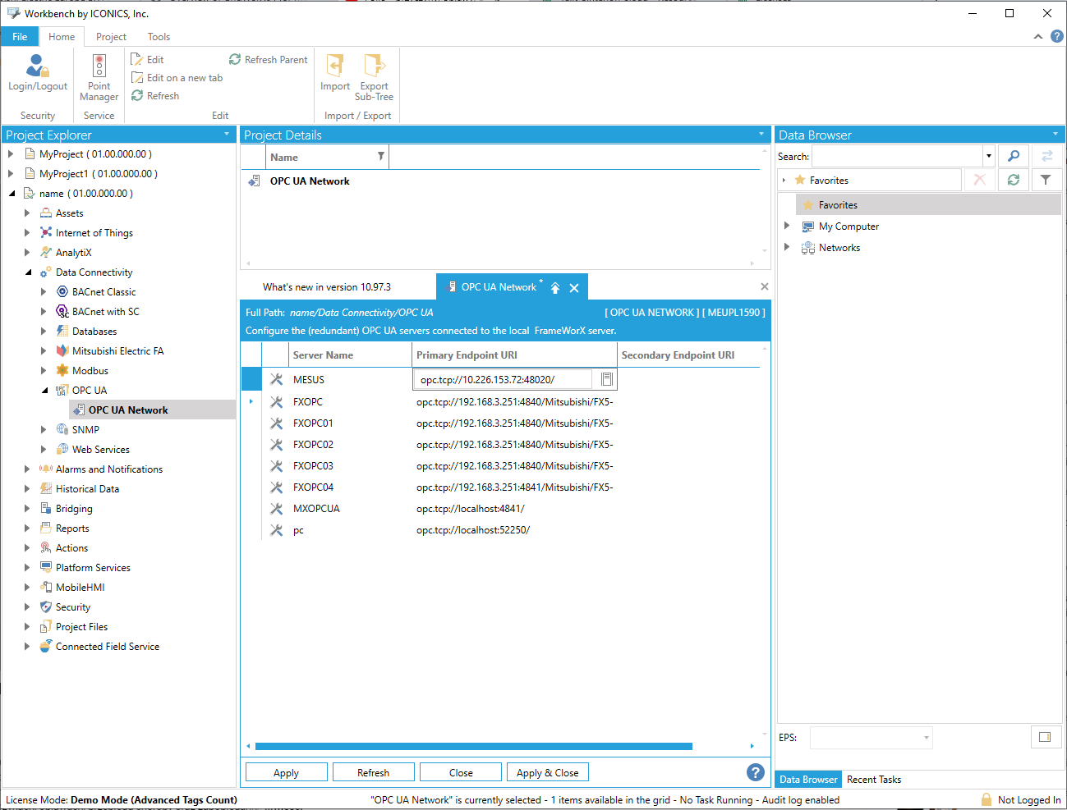Click the green refresh icon in Data Browser
The width and height of the screenshot is (1067, 810).
click(x=1014, y=180)
